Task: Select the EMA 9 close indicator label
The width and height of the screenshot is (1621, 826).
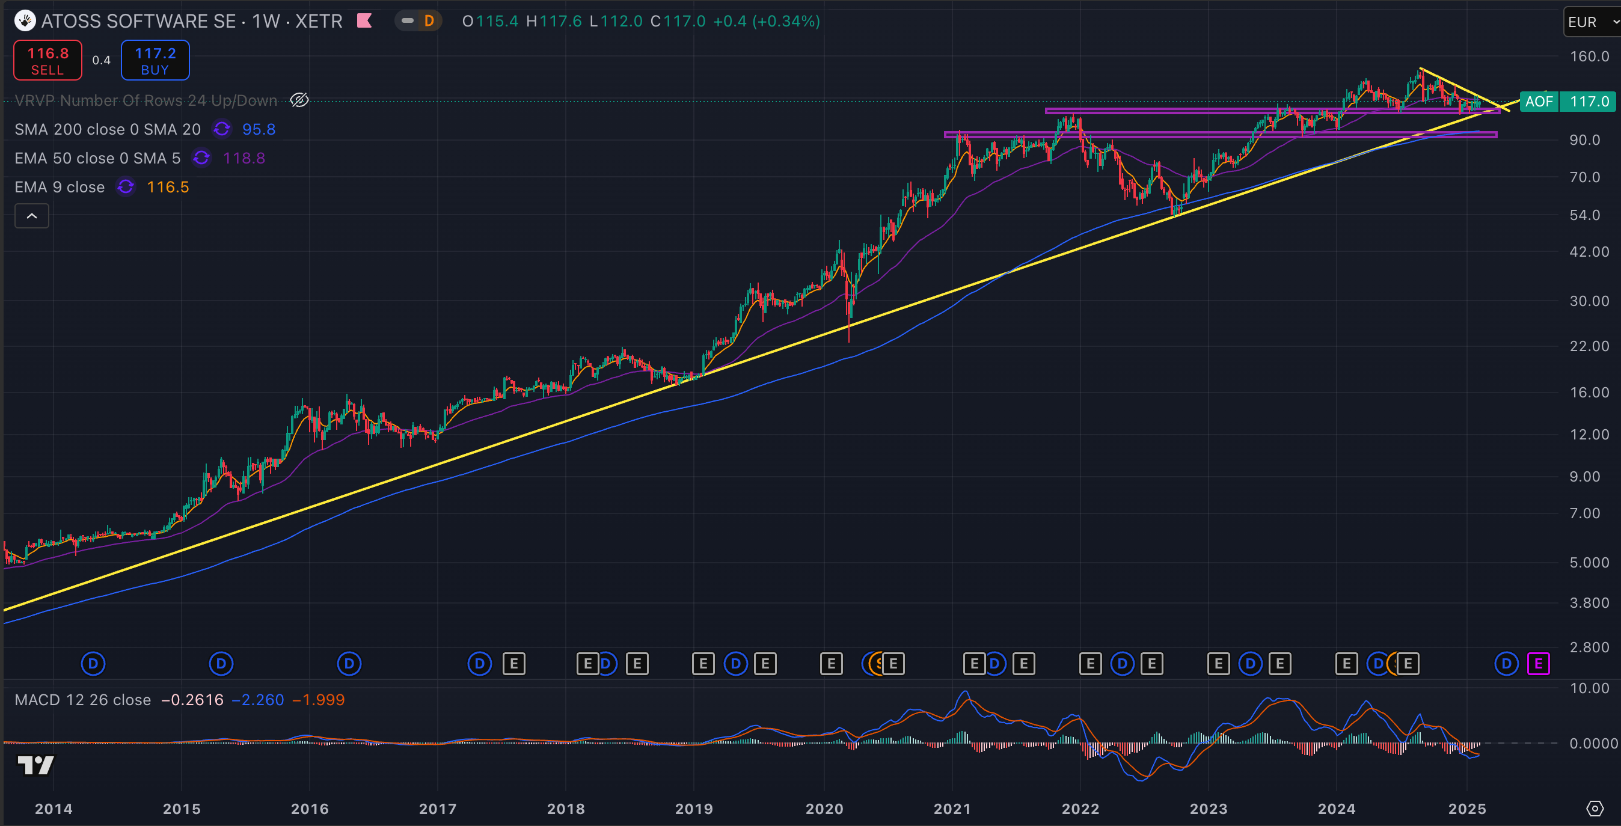Action: pos(60,188)
